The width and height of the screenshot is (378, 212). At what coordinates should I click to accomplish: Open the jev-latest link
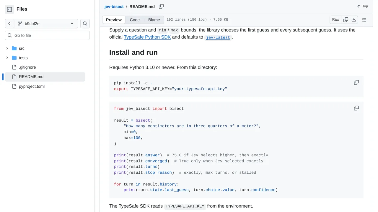click(218, 37)
